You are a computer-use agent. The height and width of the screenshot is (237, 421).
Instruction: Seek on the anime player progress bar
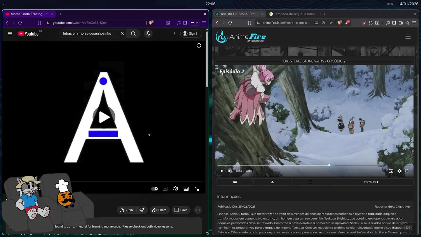(314, 165)
